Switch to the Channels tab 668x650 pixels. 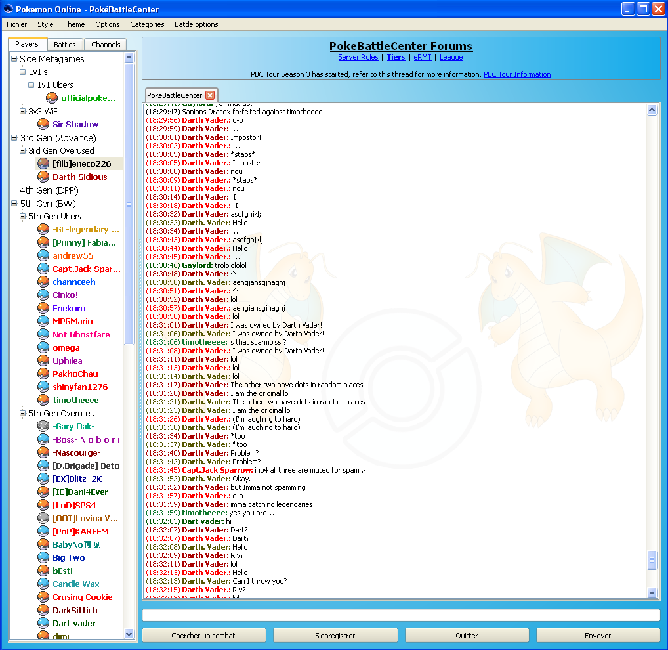pyautogui.click(x=106, y=45)
